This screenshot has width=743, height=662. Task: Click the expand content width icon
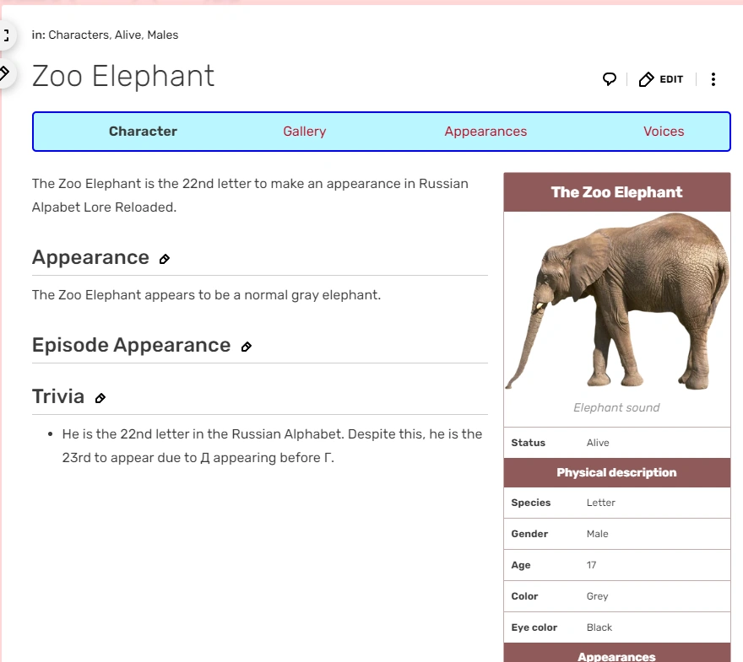(6, 36)
